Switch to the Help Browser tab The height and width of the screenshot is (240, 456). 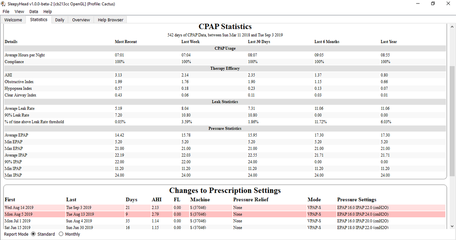click(110, 20)
